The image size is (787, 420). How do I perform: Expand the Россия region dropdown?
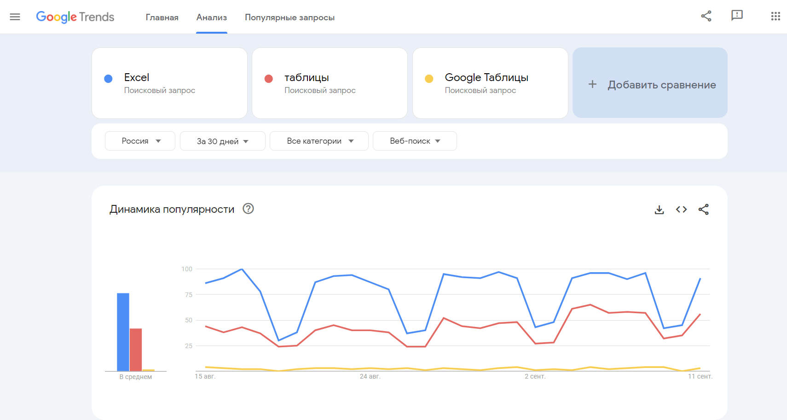(140, 141)
